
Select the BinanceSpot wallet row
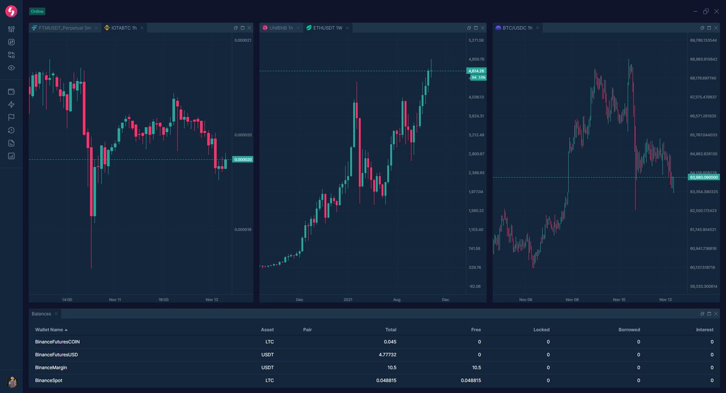[374, 380]
